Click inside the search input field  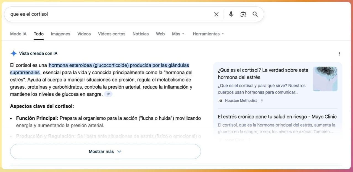(x=110, y=14)
